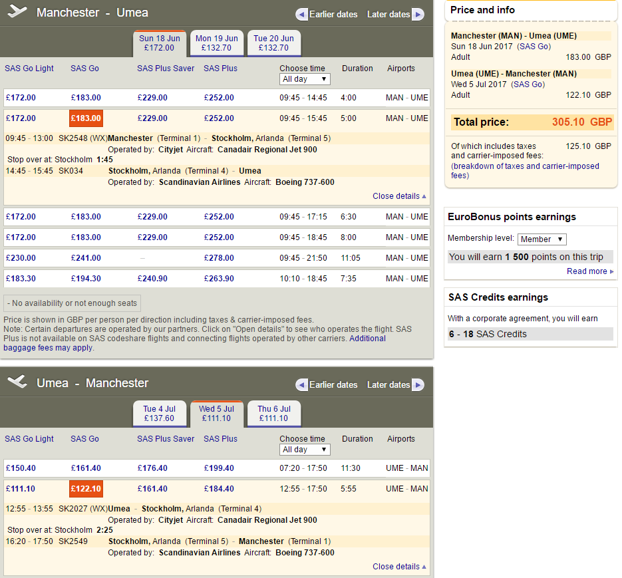Choose £229.00 fare for 09:45 - 17:15 flight
This screenshot has height=578, width=622.
152,217
